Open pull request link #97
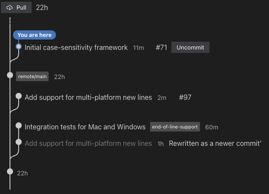This screenshot has width=269, height=194. (x=185, y=98)
